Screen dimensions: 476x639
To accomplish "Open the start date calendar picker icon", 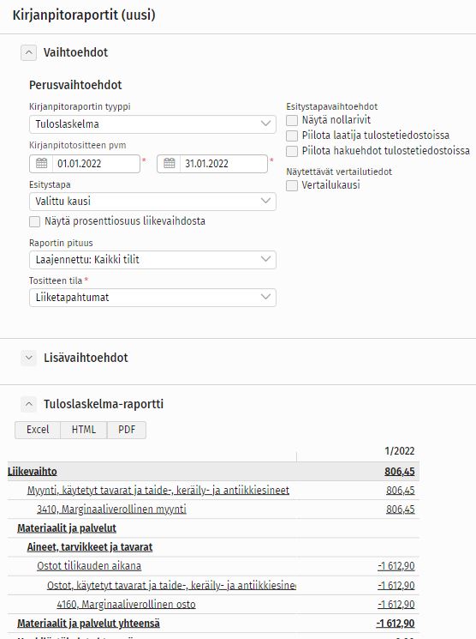I will click(x=41, y=164).
